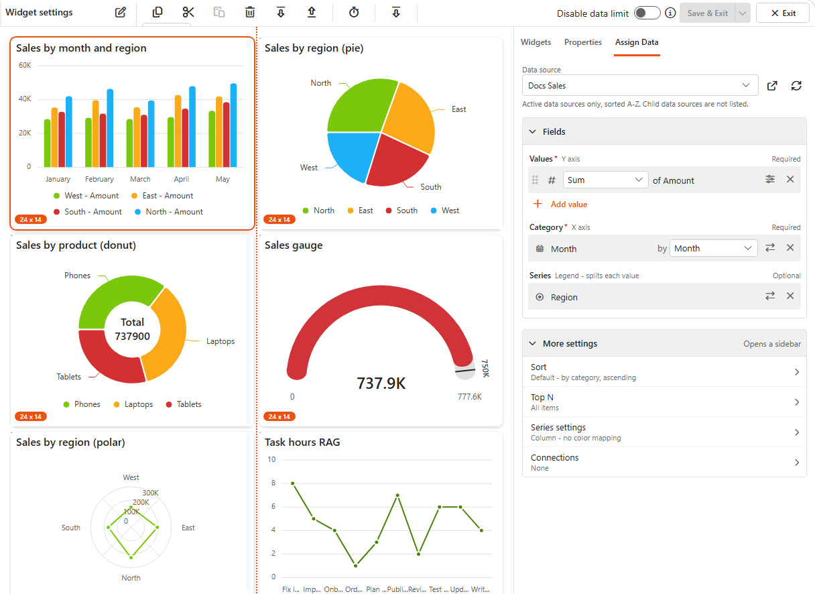Click the 24 x 14 badge on the gauge widget
The height and width of the screenshot is (594, 815).
pos(279,416)
